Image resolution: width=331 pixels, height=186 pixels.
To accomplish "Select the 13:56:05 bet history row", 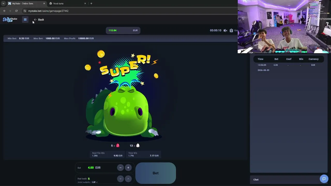I will pyautogui.click(x=289, y=68).
